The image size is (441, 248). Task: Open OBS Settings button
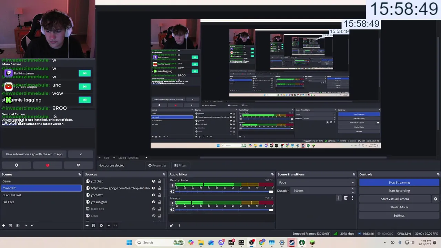tap(399, 216)
